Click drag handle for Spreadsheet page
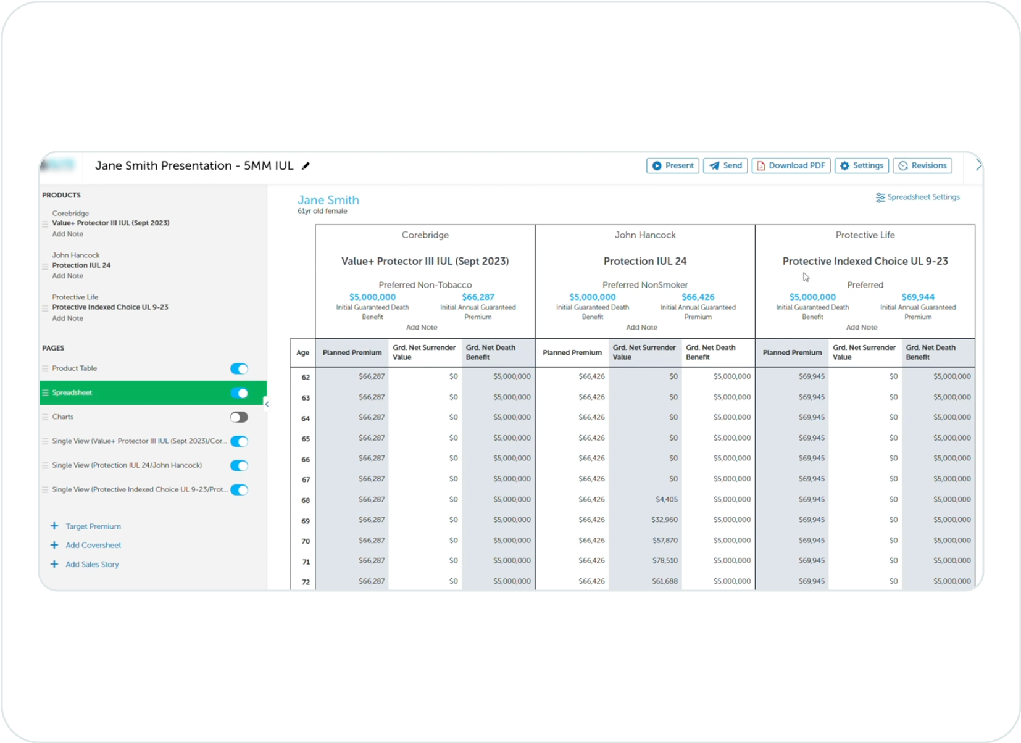1021x743 pixels. click(45, 393)
